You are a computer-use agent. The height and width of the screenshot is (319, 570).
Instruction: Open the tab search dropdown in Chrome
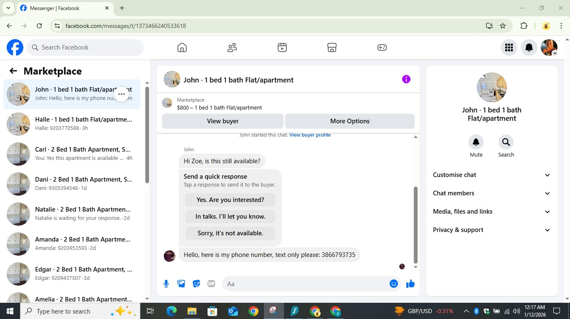click(x=8, y=8)
